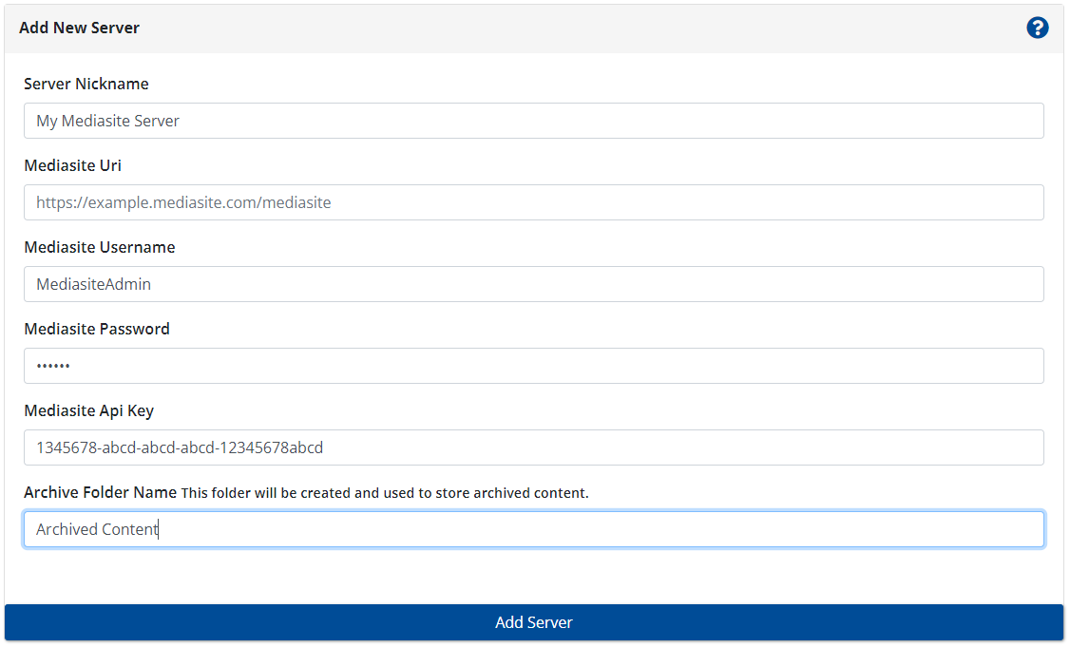
Task: Focus the Mediasite Uri text box
Action: point(534,202)
